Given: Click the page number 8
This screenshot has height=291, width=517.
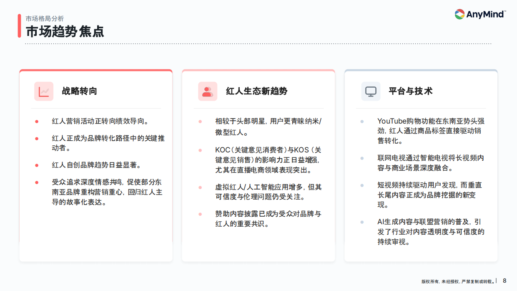Looking at the screenshot, I should (x=504, y=281).
